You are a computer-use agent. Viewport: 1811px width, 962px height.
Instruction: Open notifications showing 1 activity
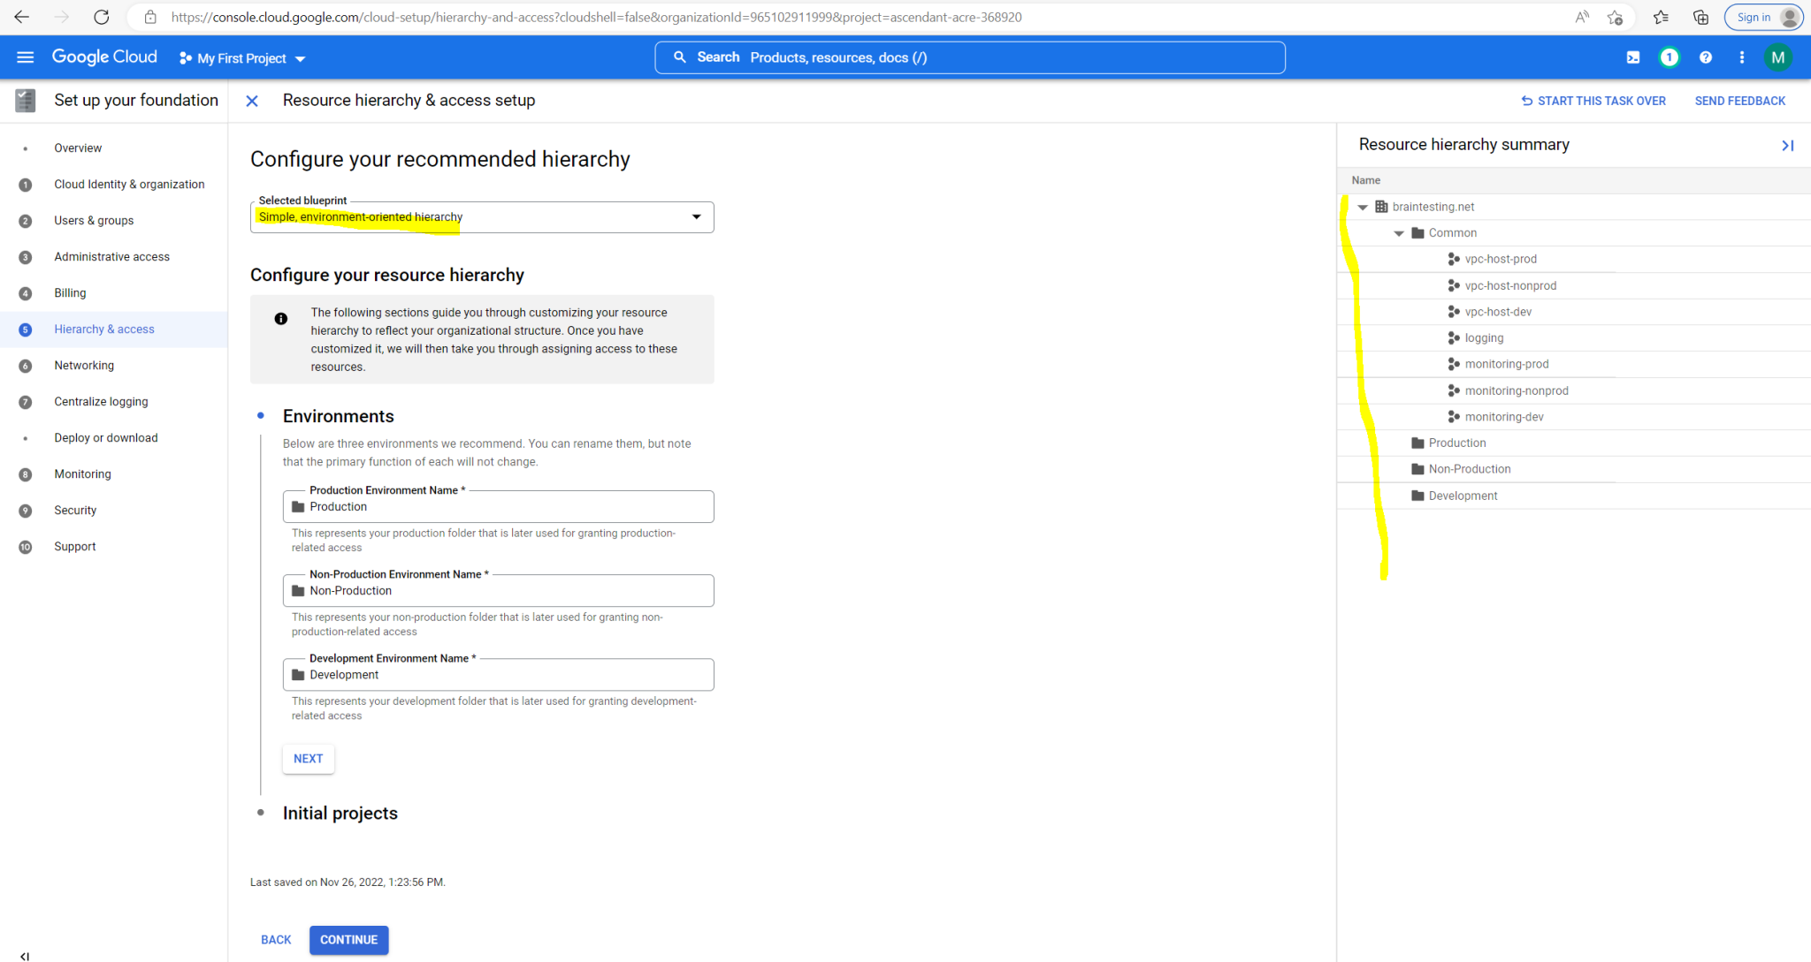coord(1669,57)
